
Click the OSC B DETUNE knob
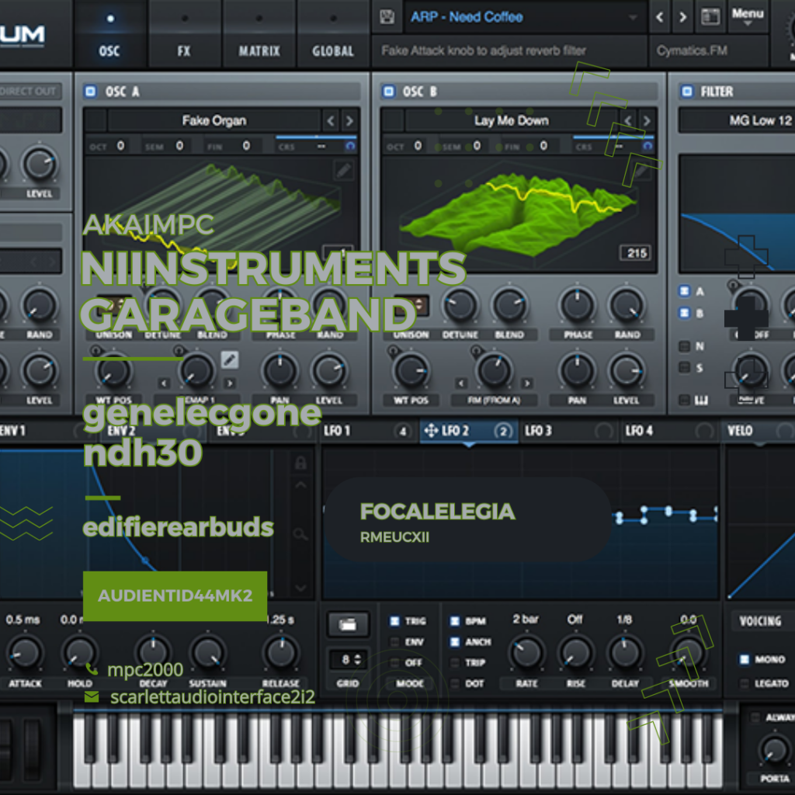click(460, 305)
